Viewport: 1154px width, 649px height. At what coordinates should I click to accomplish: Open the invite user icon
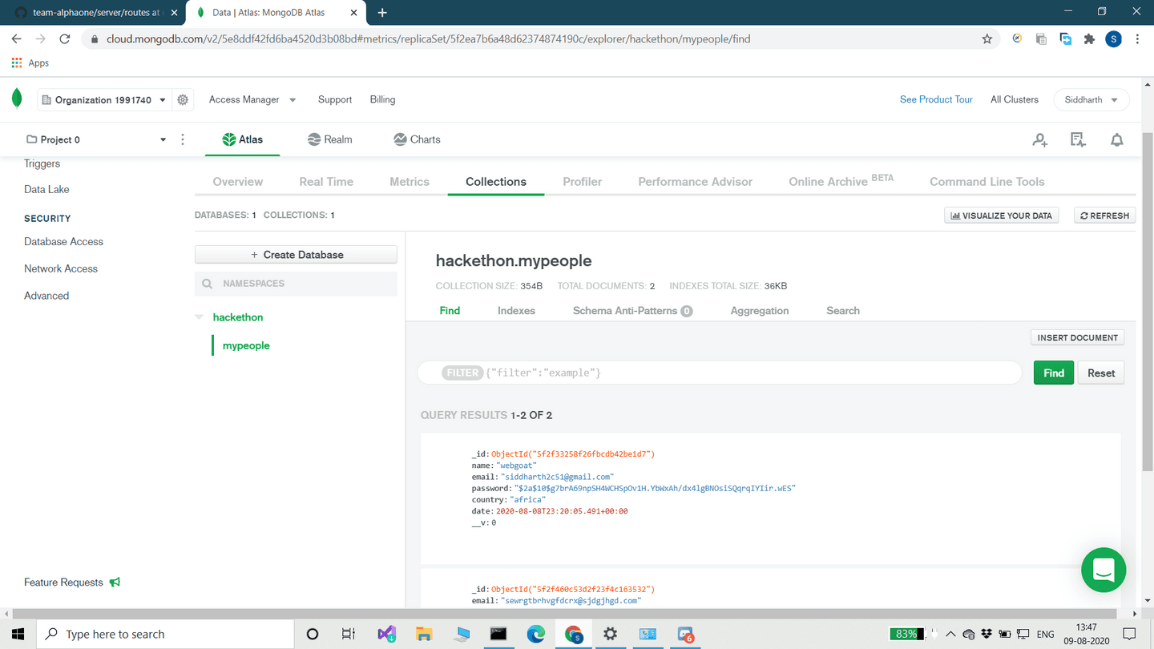coord(1039,139)
